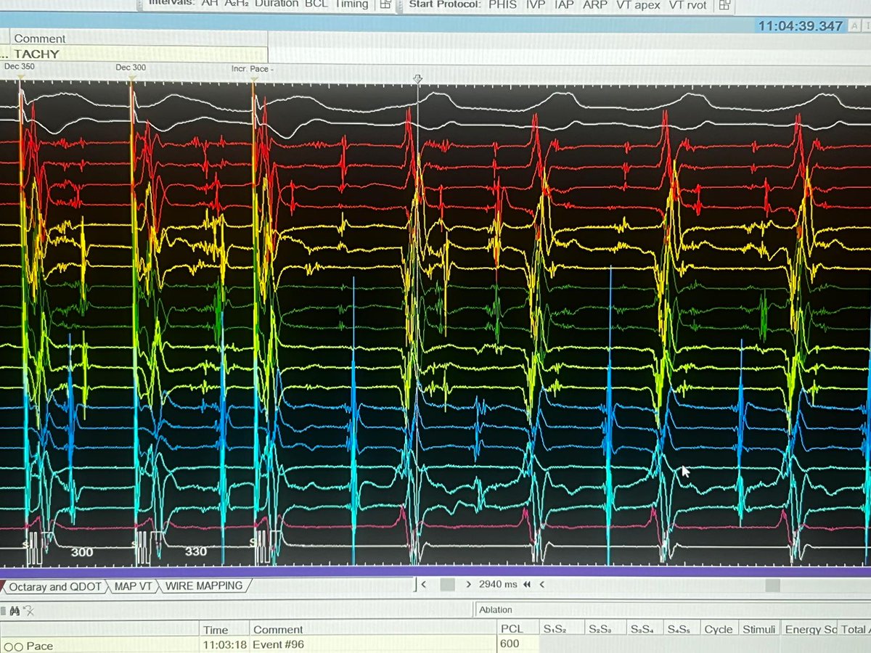Click the small A button beside the timestamp

(x=855, y=26)
